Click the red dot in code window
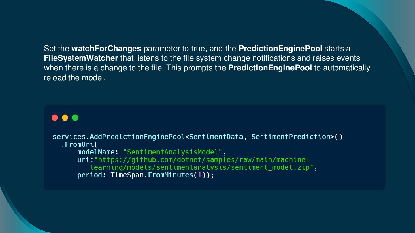415x233 pixels. click(55, 118)
